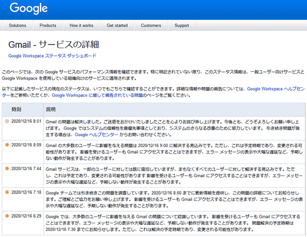The width and height of the screenshot is (307, 237).
Task: Click orange status dot for 8:09 entry
Action: pos(7,145)
